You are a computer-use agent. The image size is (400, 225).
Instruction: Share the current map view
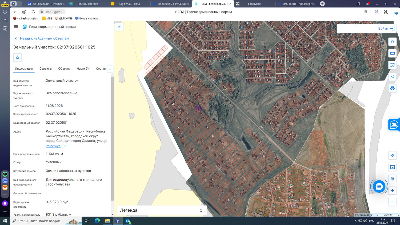pos(392,77)
